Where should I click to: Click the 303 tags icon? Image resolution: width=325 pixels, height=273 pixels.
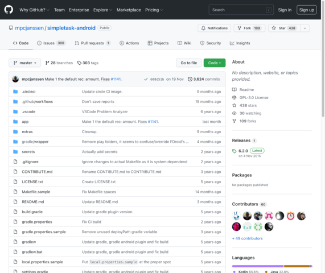[x=79, y=63]
